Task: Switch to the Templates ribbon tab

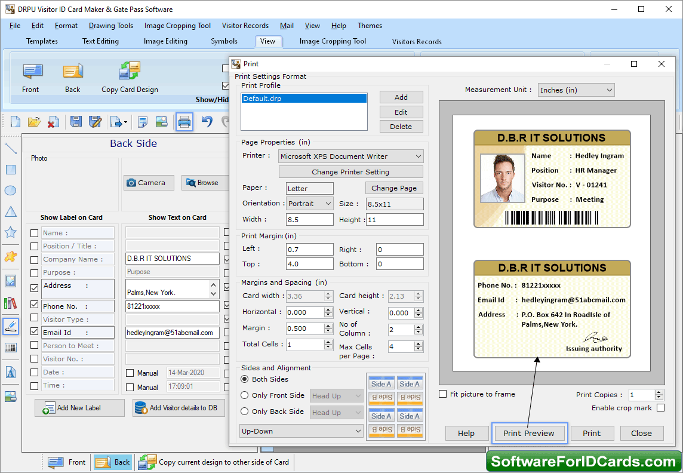Action: pos(42,41)
